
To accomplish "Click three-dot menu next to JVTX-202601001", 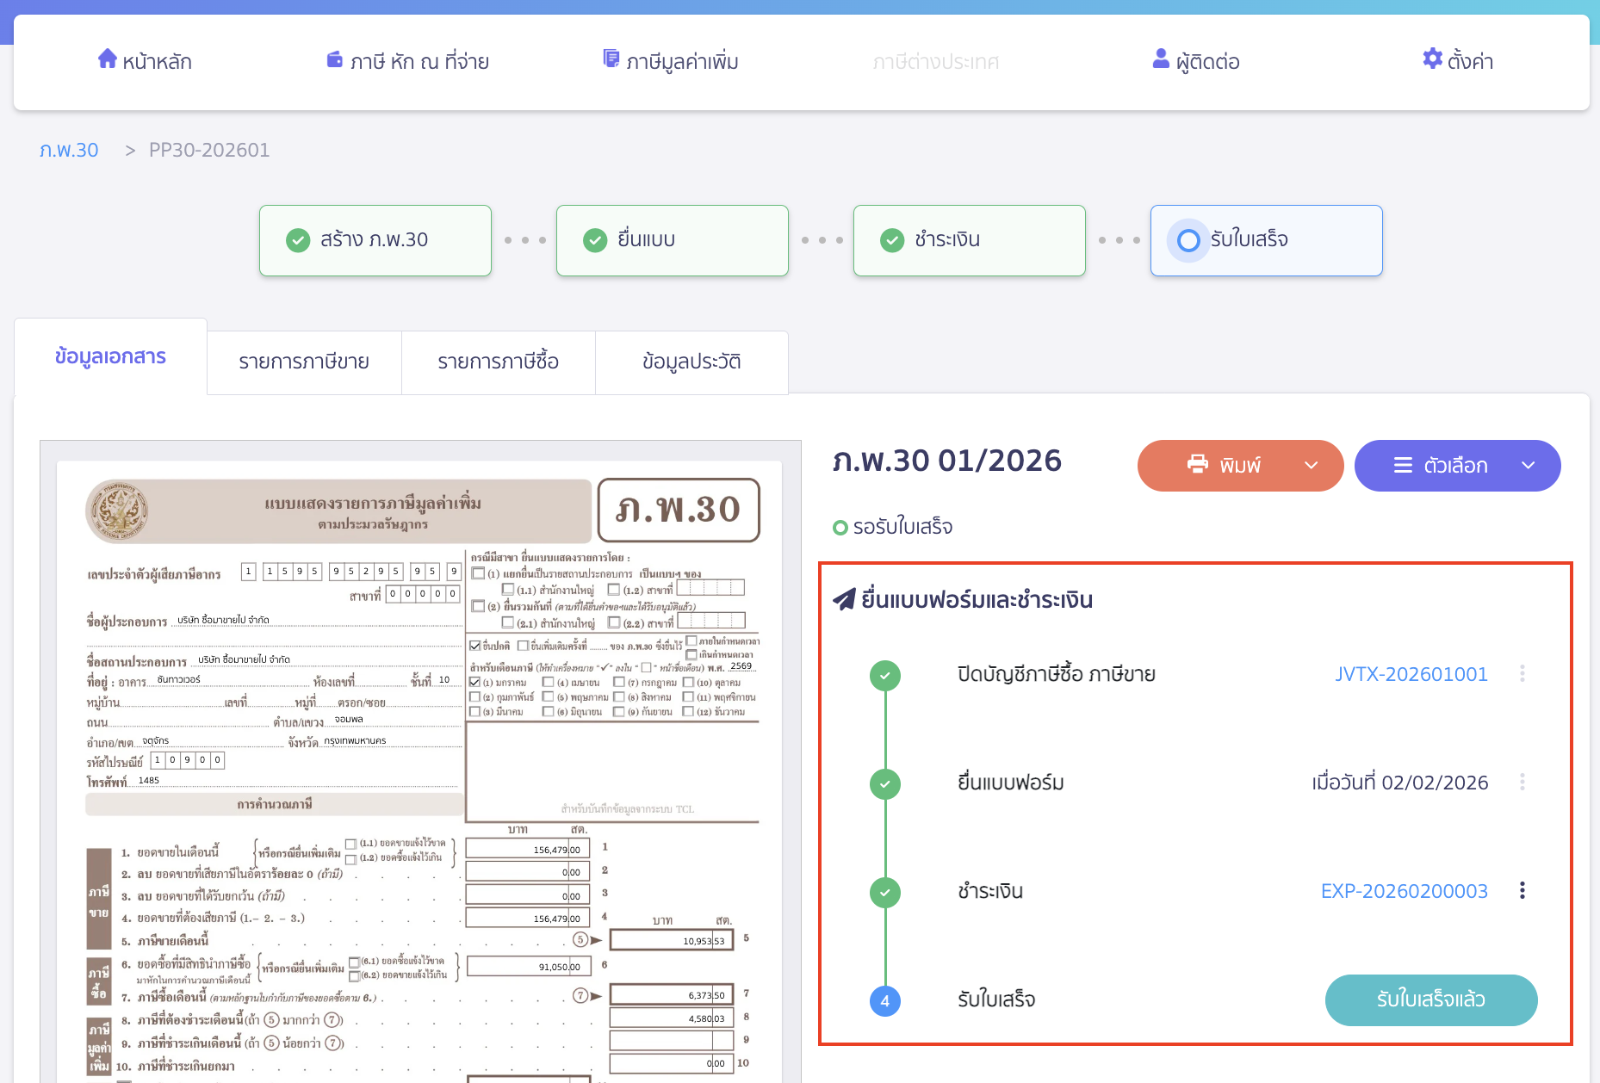I will [1522, 674].
